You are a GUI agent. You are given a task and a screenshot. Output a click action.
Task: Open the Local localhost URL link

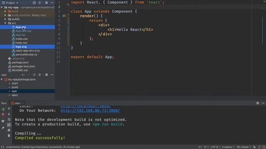click(86, 106)
